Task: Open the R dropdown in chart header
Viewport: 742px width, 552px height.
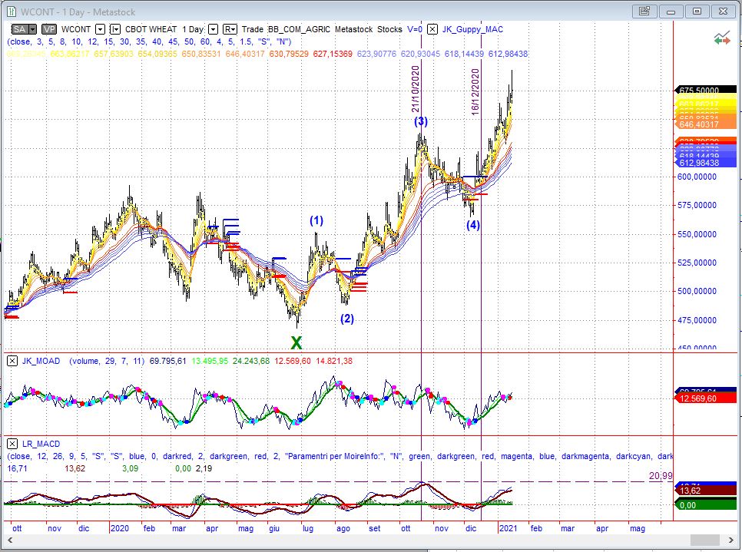Action: [x=230, y=29]
